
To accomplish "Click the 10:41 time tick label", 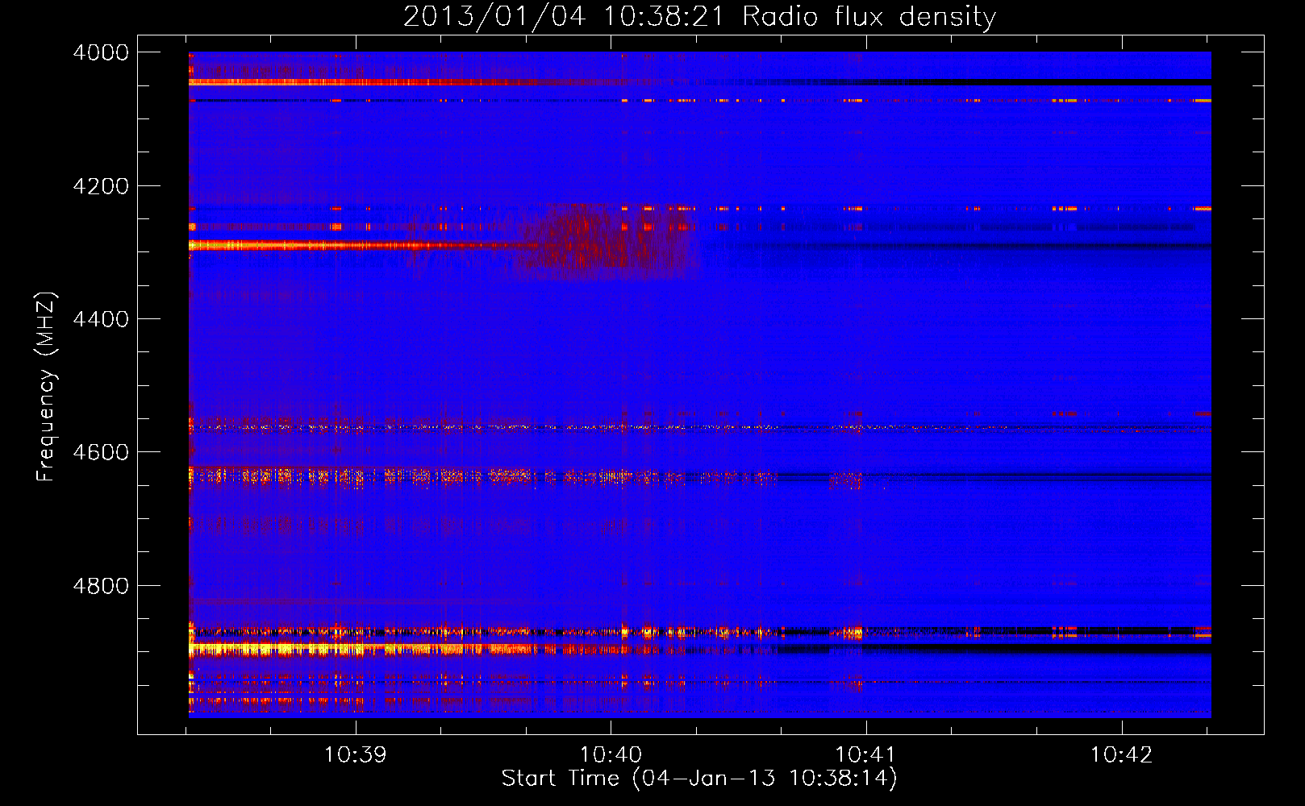I will click(x=865, y=754).
